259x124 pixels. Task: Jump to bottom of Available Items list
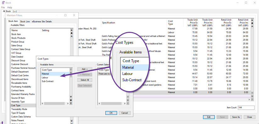pos(71,103)
